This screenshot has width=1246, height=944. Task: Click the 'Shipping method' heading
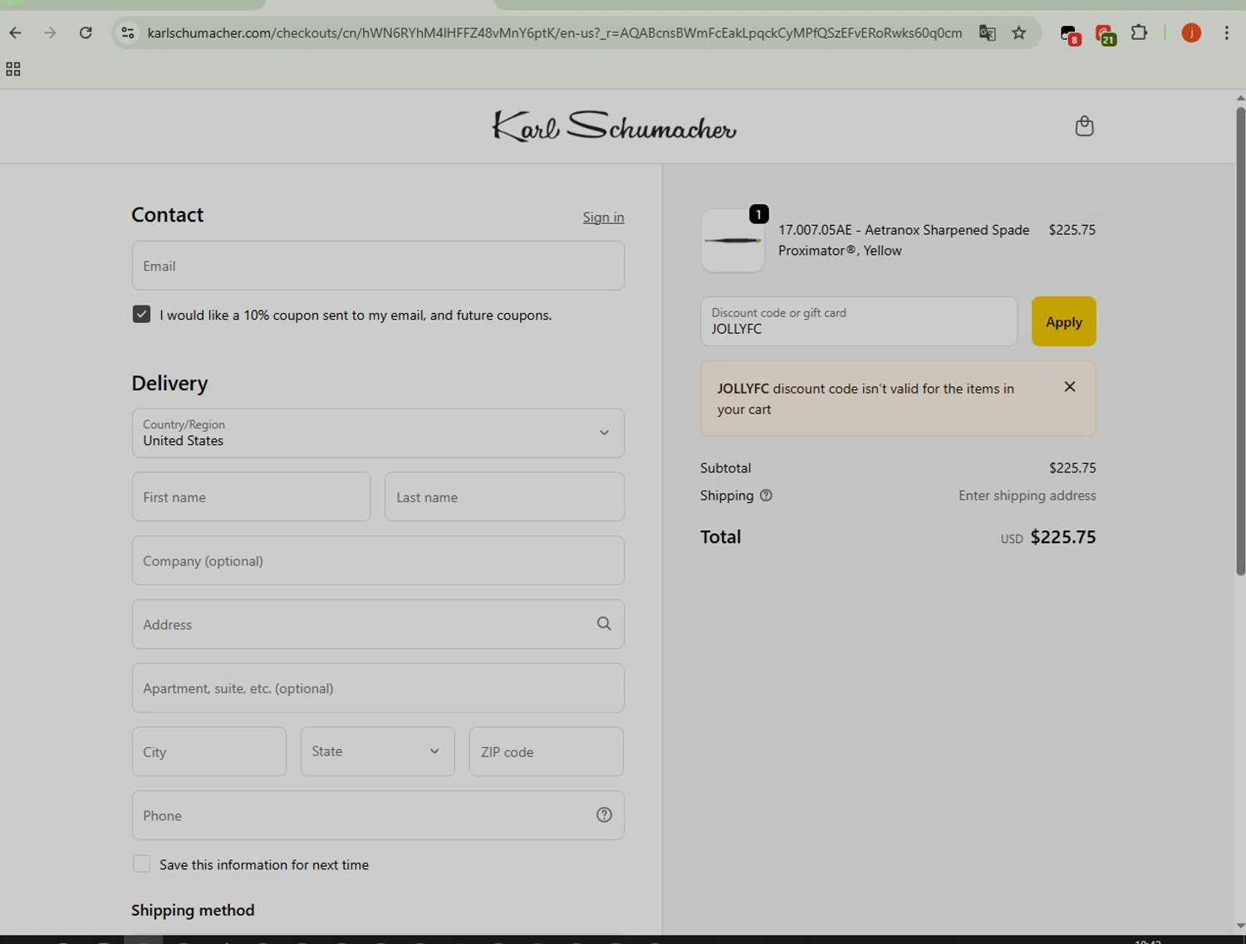[193, 910]
